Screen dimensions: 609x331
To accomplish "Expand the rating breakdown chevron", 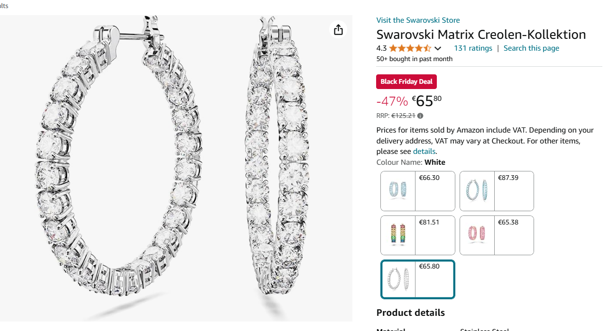I will [x=438, y=48].
